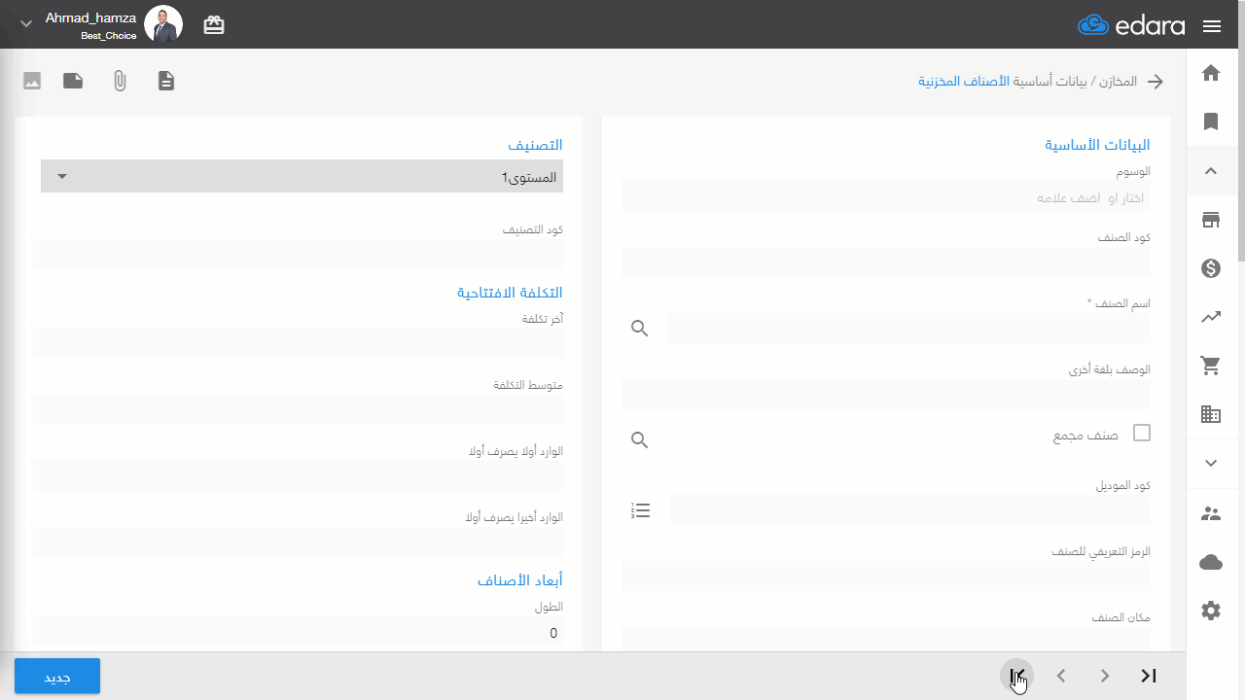Open the list icon beside كود الموديل
Screen dimensions: 1245x700
pyautogui.click(x=640, y=510)
